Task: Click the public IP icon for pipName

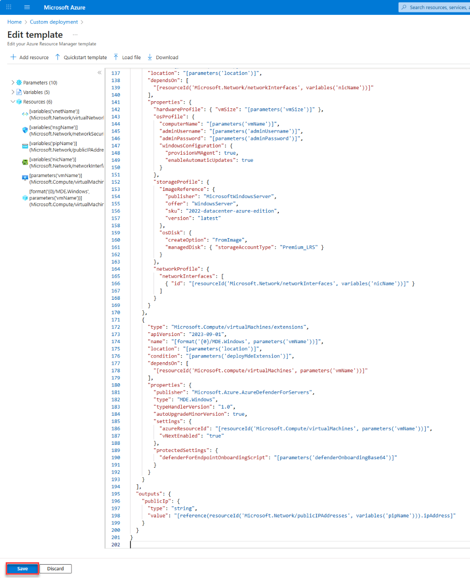Action: (25, 146)
